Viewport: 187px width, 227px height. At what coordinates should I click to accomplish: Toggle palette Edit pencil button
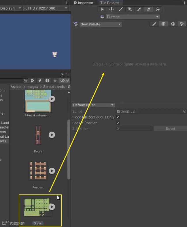(x=154, y=24)
